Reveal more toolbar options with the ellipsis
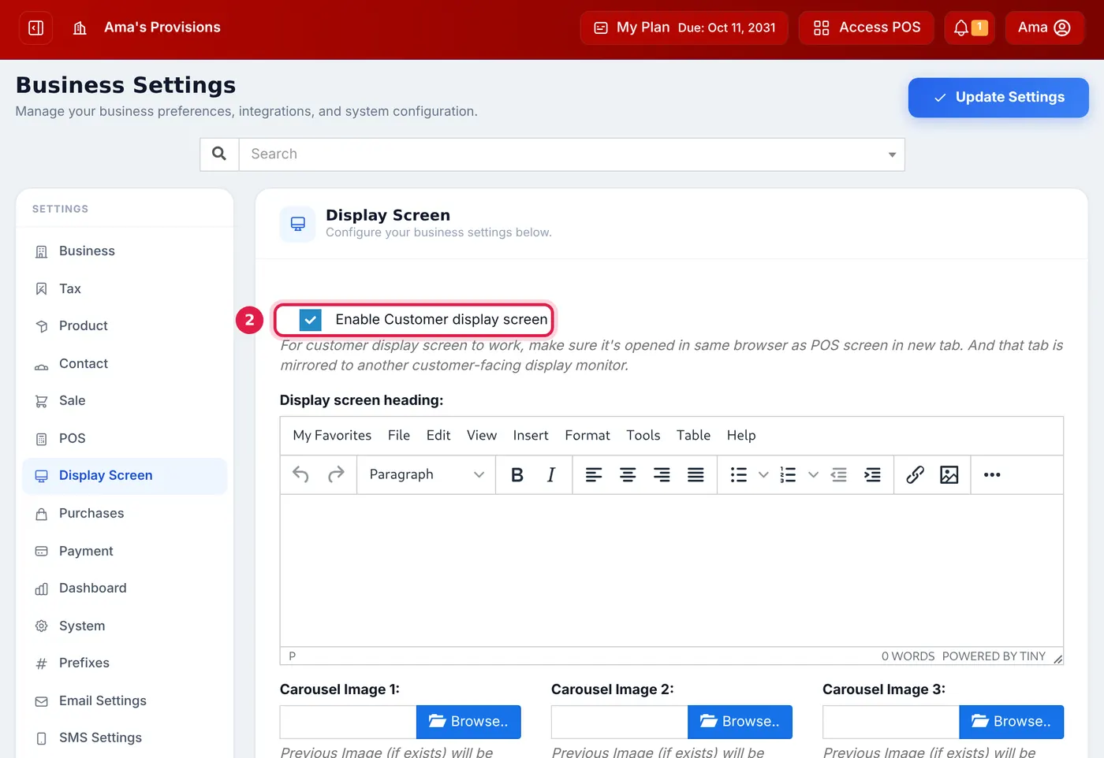Viewport: 1104px width, 758px height. [x=992, y=474]
